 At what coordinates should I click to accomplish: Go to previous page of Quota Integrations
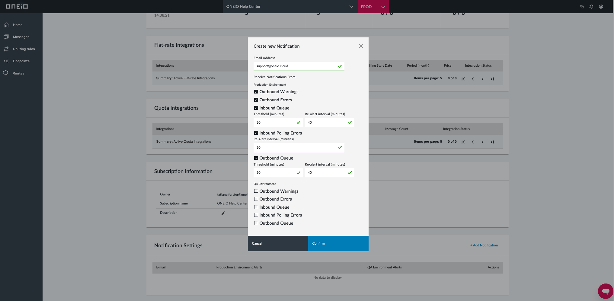[x=473, y=142]
